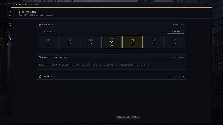The image size is (223, 125).
Task: Open the Tasks sidebar document icon behind window
Action: pos(10,25)
